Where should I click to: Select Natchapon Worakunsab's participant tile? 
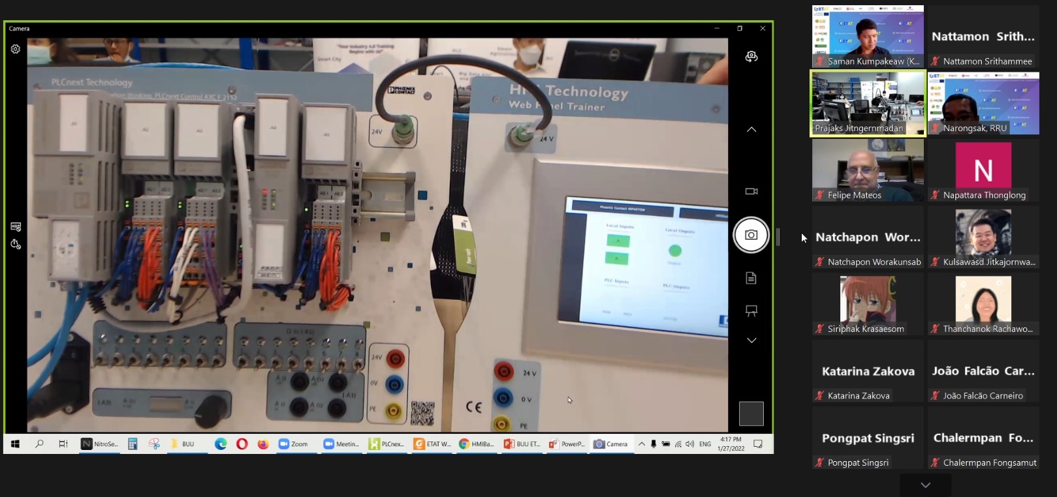point(868,237)
